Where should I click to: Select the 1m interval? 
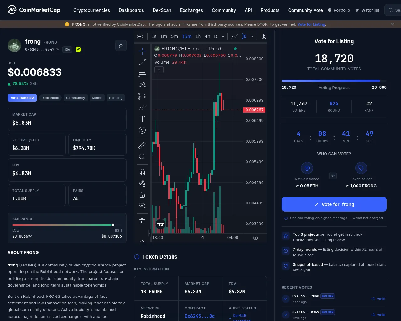point(164,36)
